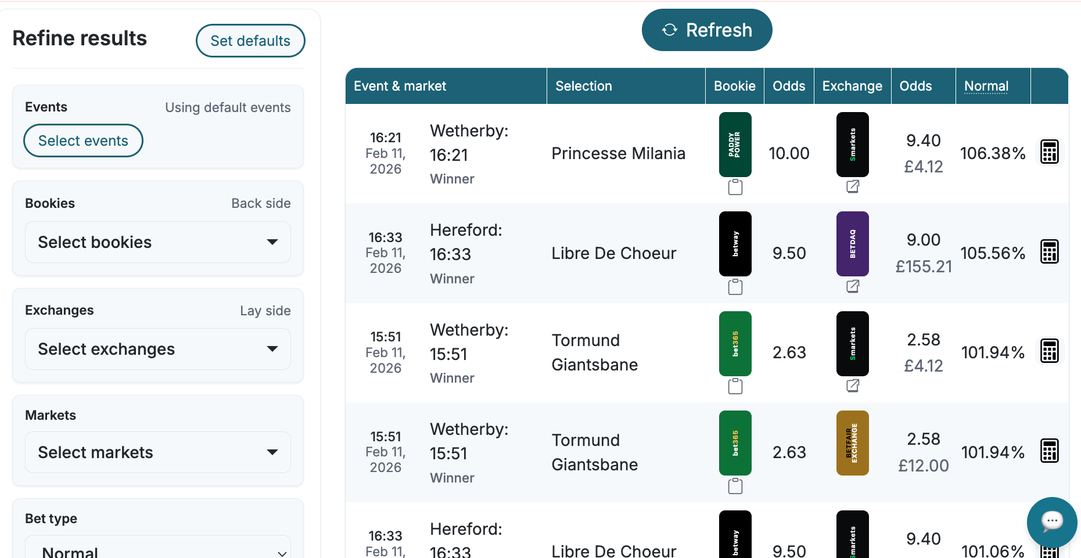Click the Normal column header
Viewport: 1081px width, 558px height.
[x=986, y=86]
